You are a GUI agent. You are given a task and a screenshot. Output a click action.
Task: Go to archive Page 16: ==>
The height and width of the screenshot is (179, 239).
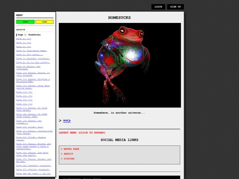coord(24,104)
